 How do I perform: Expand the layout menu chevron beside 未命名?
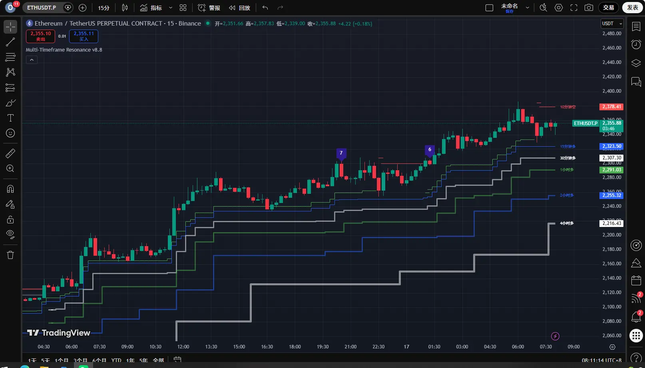(528, 8)
